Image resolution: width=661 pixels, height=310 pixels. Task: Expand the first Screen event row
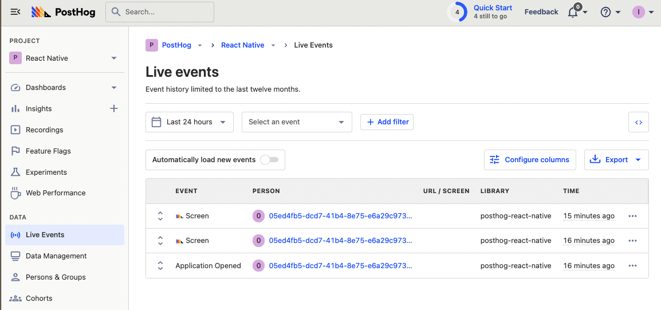point(160,216)
